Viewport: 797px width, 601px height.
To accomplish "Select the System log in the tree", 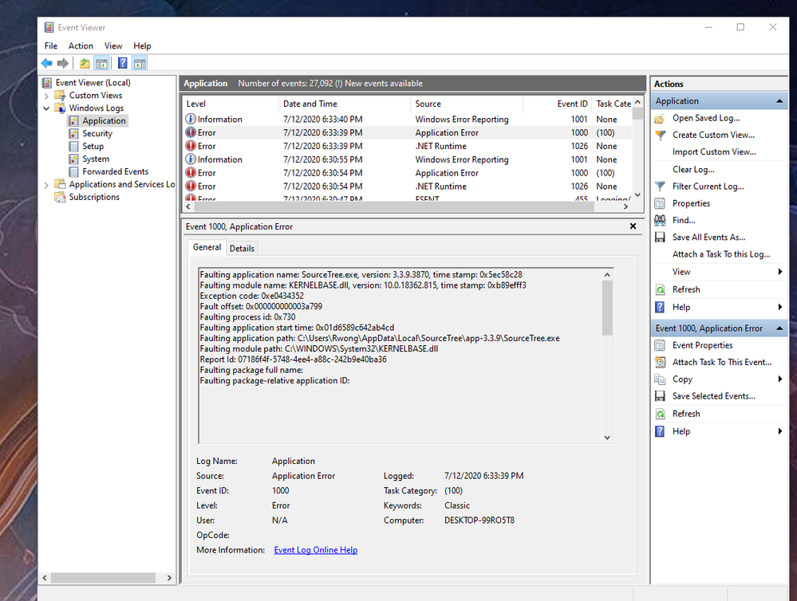I will [x=96, y=159].
